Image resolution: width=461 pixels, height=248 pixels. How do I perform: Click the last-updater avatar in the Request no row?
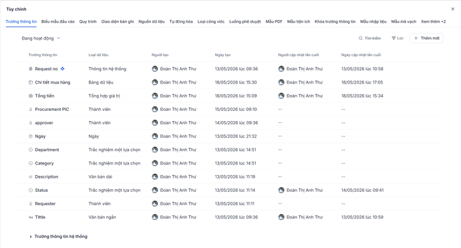tap(281, 69)
